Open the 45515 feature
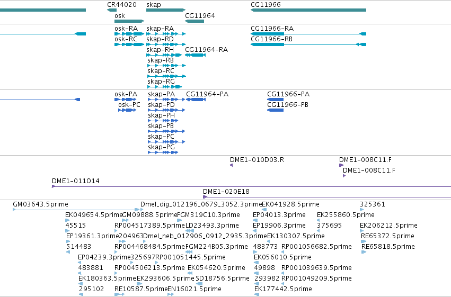 tap(75, 226)
